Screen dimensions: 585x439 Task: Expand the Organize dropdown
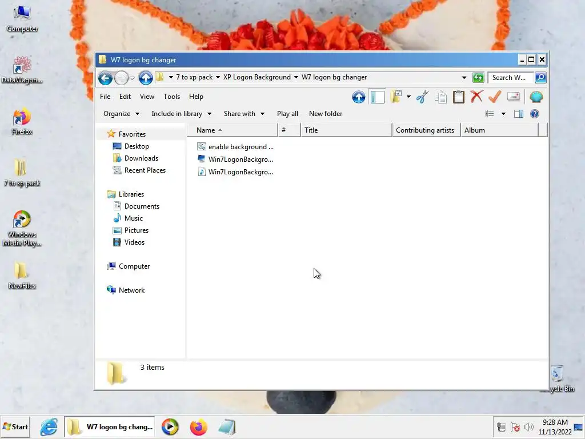tap(121, 114)
